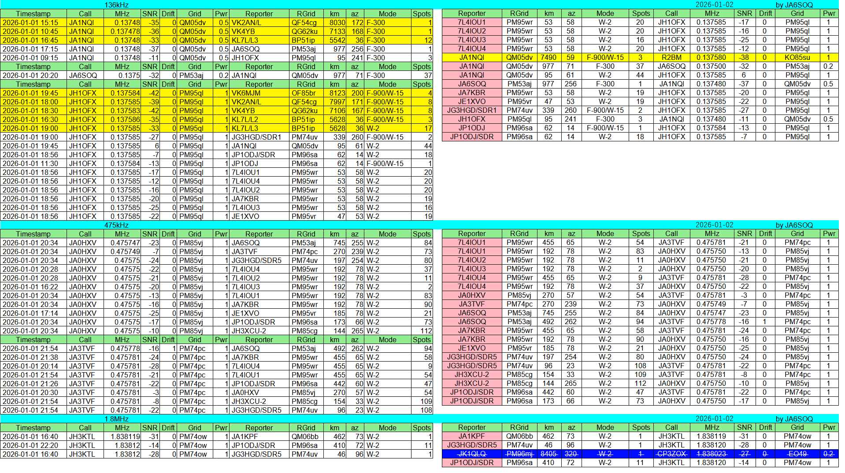The height and width of the screenshot is (473, 845).
Task: Click the 136kHz band section title
Action: [116, 5]
